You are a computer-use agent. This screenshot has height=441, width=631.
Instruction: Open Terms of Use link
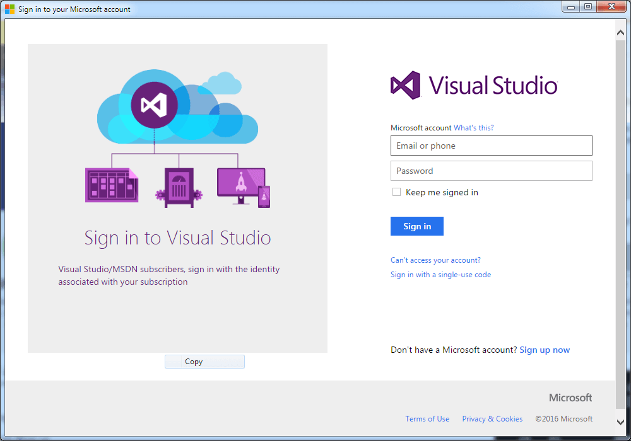click(427, 418)
